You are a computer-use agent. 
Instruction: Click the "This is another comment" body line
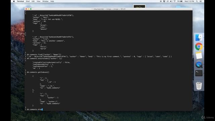[48, 41]
